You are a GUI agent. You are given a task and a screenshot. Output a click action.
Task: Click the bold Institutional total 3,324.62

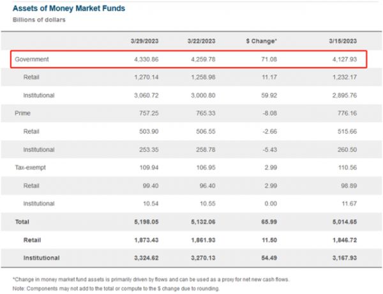[145, 258]
